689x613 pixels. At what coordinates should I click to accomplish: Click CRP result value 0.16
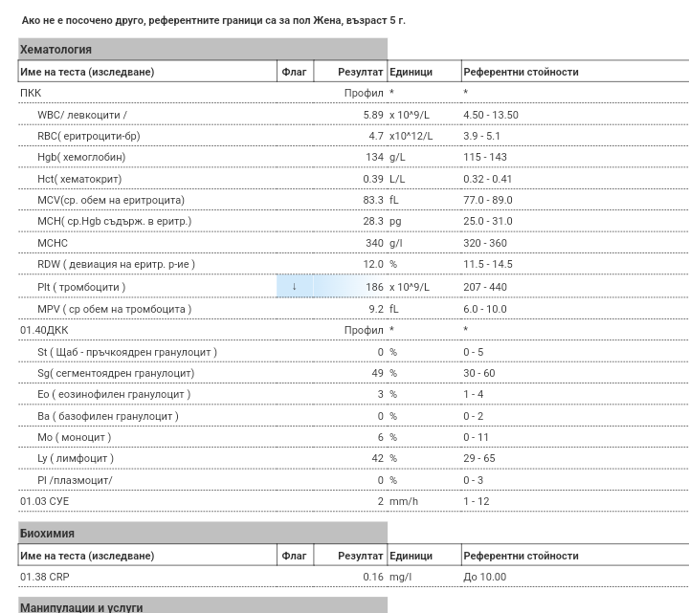tap(373, 577)
